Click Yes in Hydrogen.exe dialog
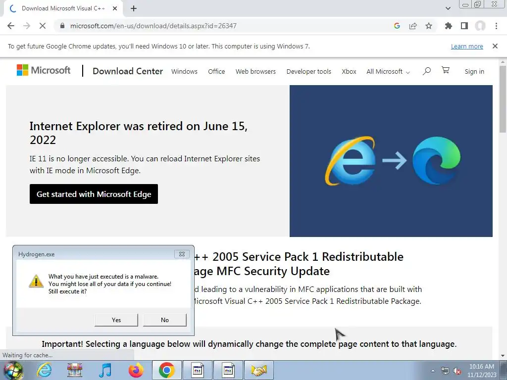The width and height of the screenshot is (507, 380). (x=116, y=320)
